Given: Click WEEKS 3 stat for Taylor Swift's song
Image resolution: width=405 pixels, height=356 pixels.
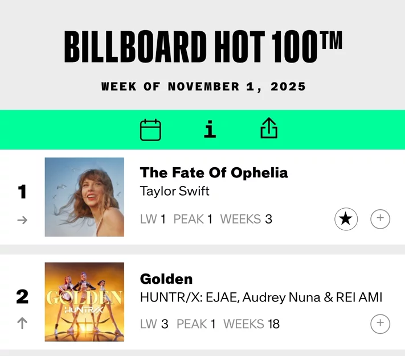Looking at the screenshot, I should click(x=246, y=219).
